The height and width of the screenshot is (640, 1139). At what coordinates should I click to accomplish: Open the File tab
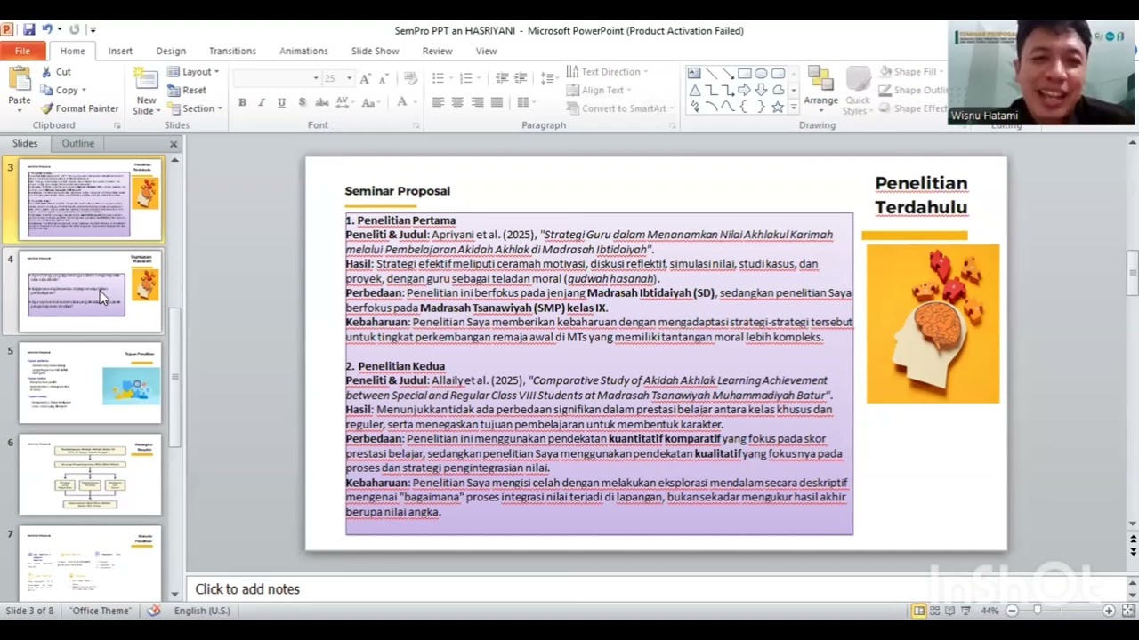tap(22, 51)
